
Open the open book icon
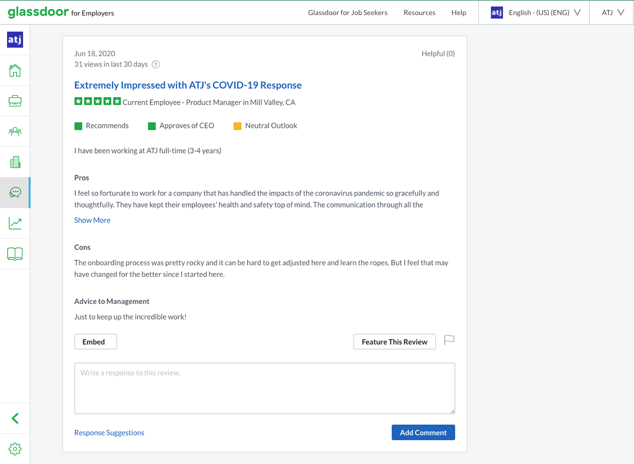[x=15, y=254]
